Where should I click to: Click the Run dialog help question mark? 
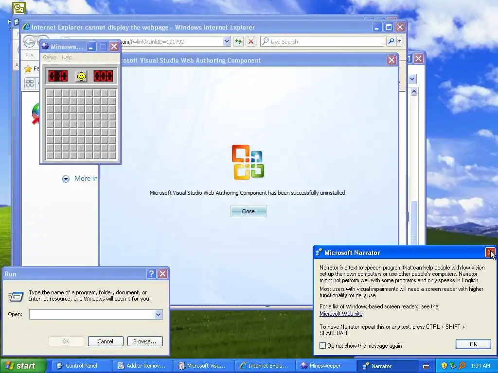tap(152, 274)
